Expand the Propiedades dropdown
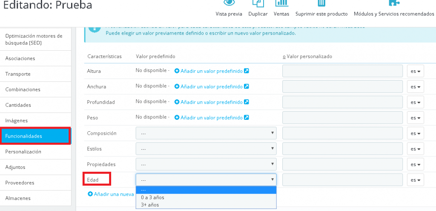 pos(206,164)
